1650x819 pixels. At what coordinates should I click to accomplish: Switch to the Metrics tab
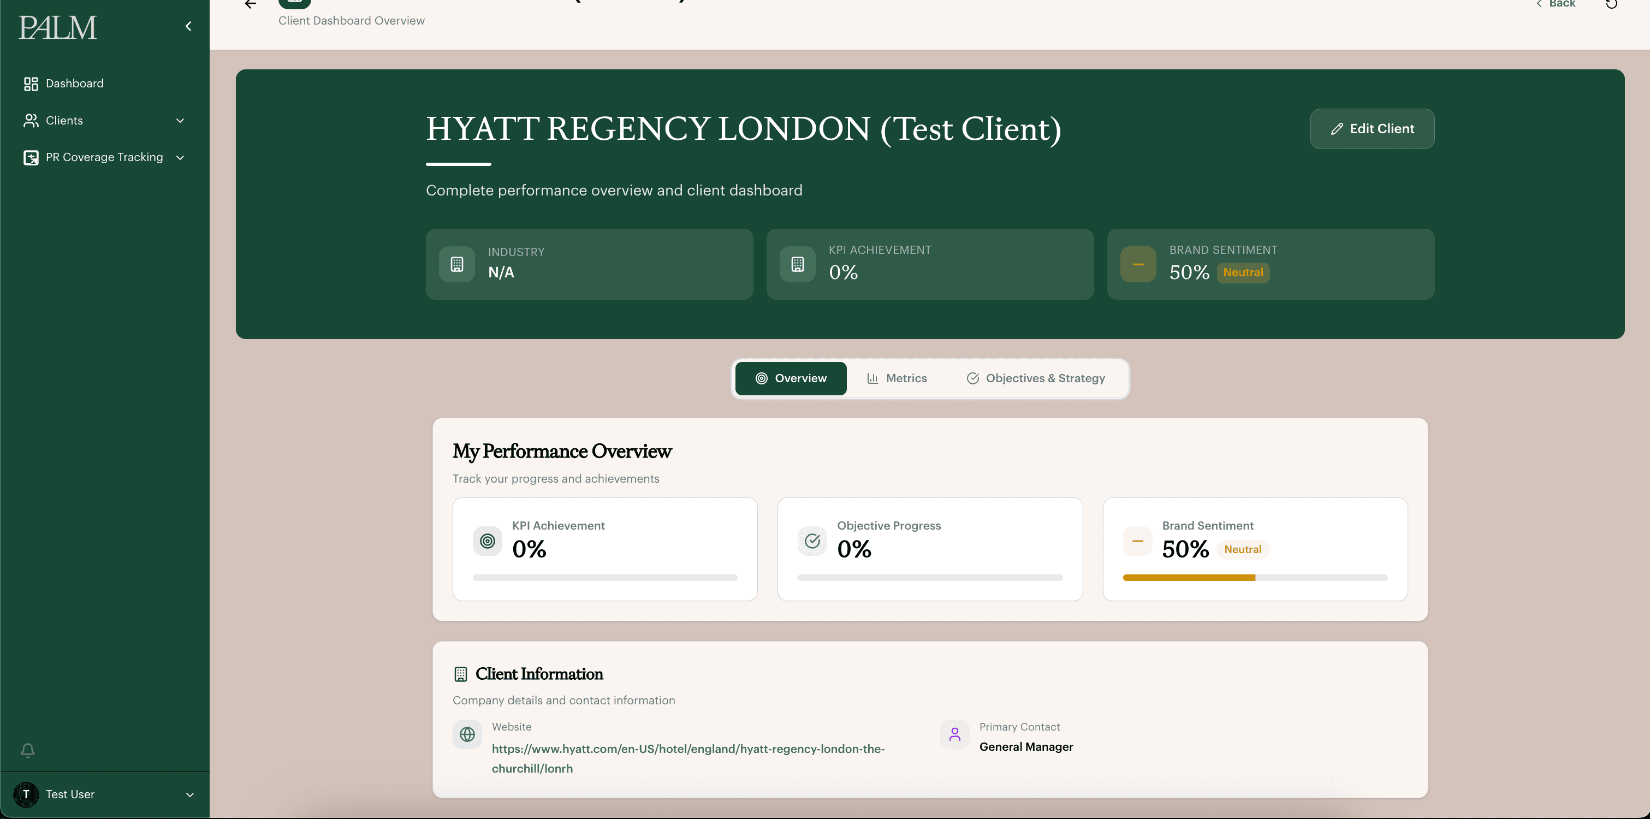[x=896, y=378]
